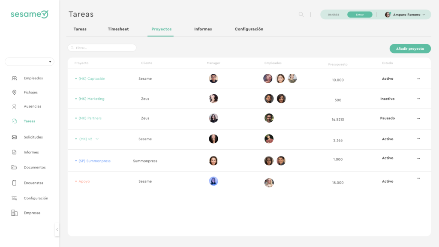Expand the (MK) v2 project chevron
This screenshot has width=439, height=247.
coord(97,139)
